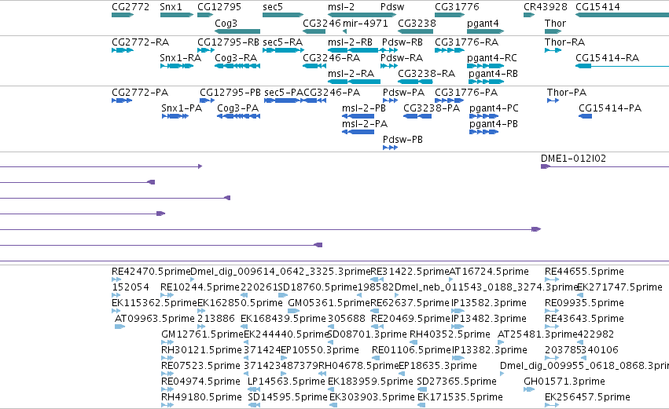Select the Snx1 gene arrow

click(x=177, y=15)
